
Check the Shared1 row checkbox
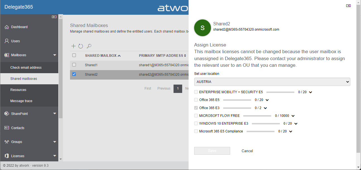[74, 65]
